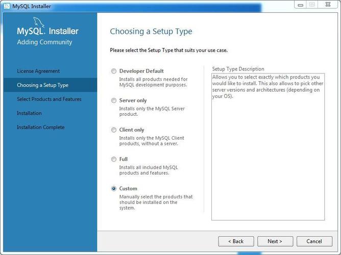Select the Full installation radio button
Image resolution: width=341 pixels, height=255 pixels.
[114, 159]
